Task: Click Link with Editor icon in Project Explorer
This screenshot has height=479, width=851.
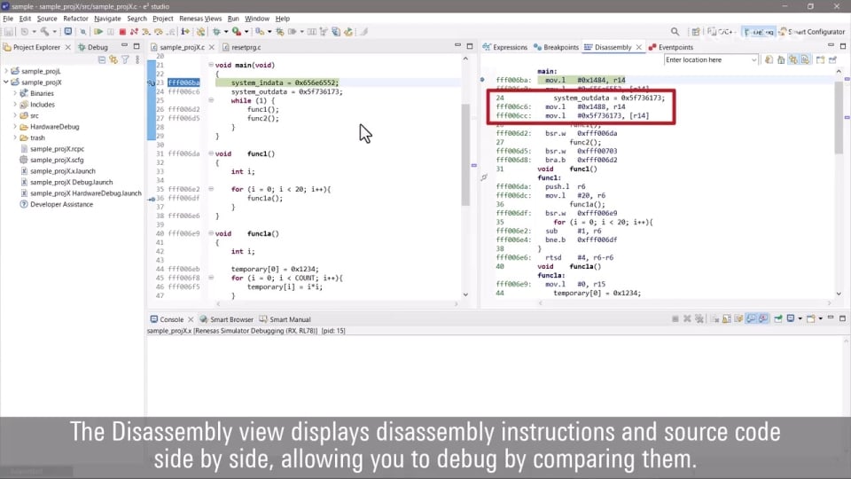Action: coord(113,60)
